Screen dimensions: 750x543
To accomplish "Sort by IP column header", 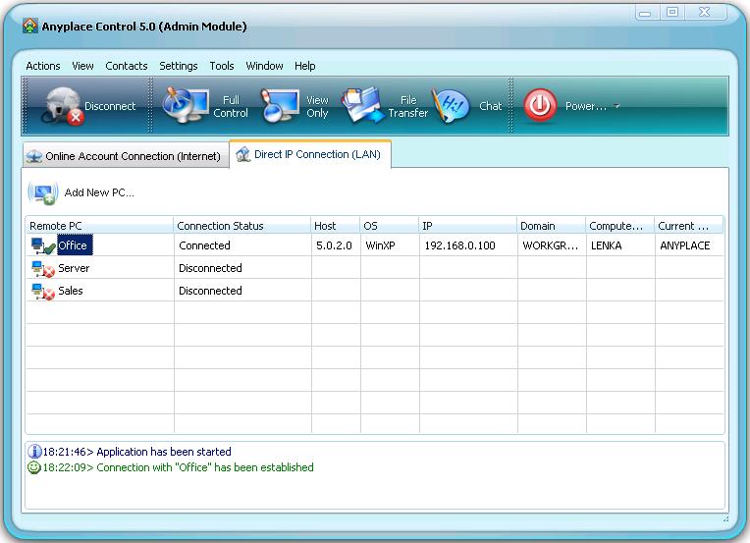I will 468,226.
